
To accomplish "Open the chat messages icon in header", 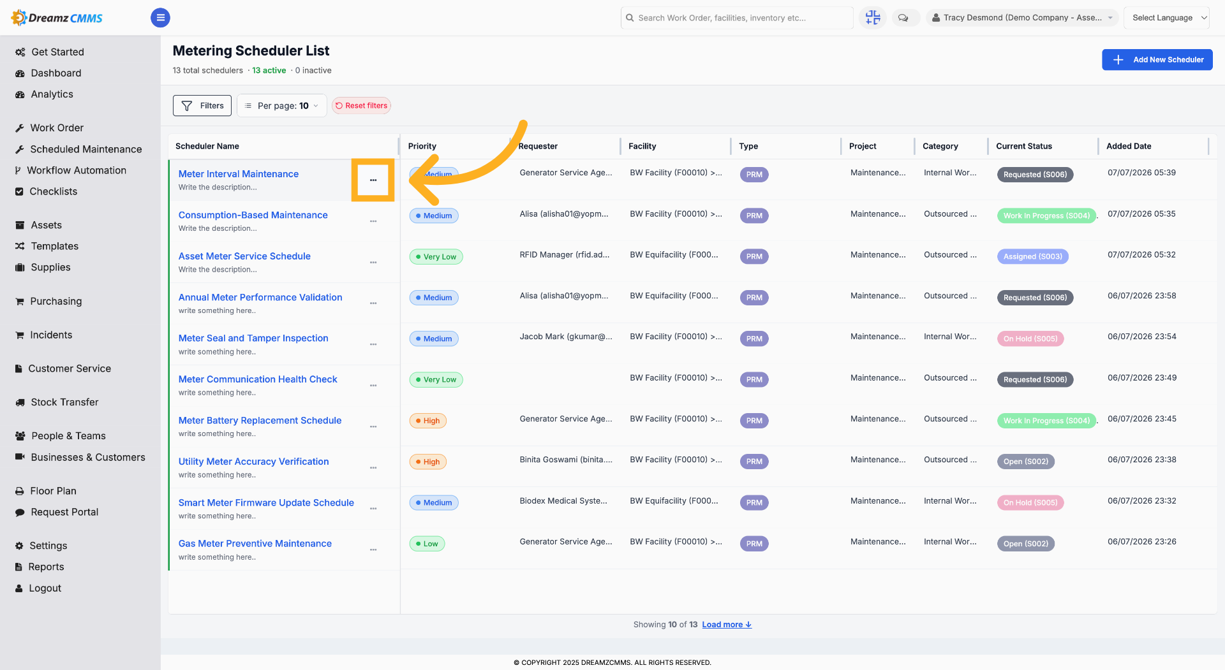I will pos(903,18).
